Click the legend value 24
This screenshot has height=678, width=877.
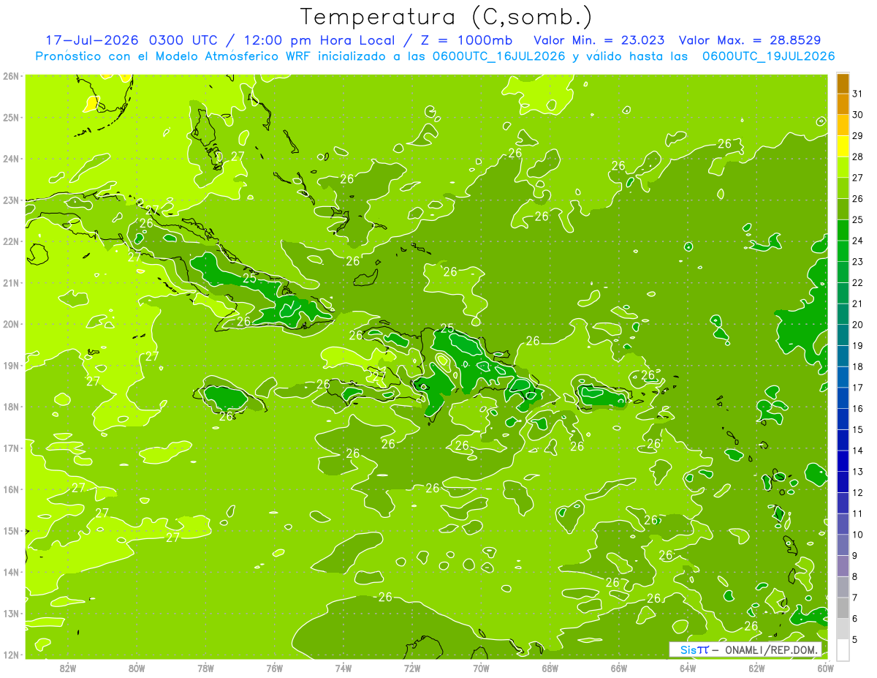[x=858, y=241]
